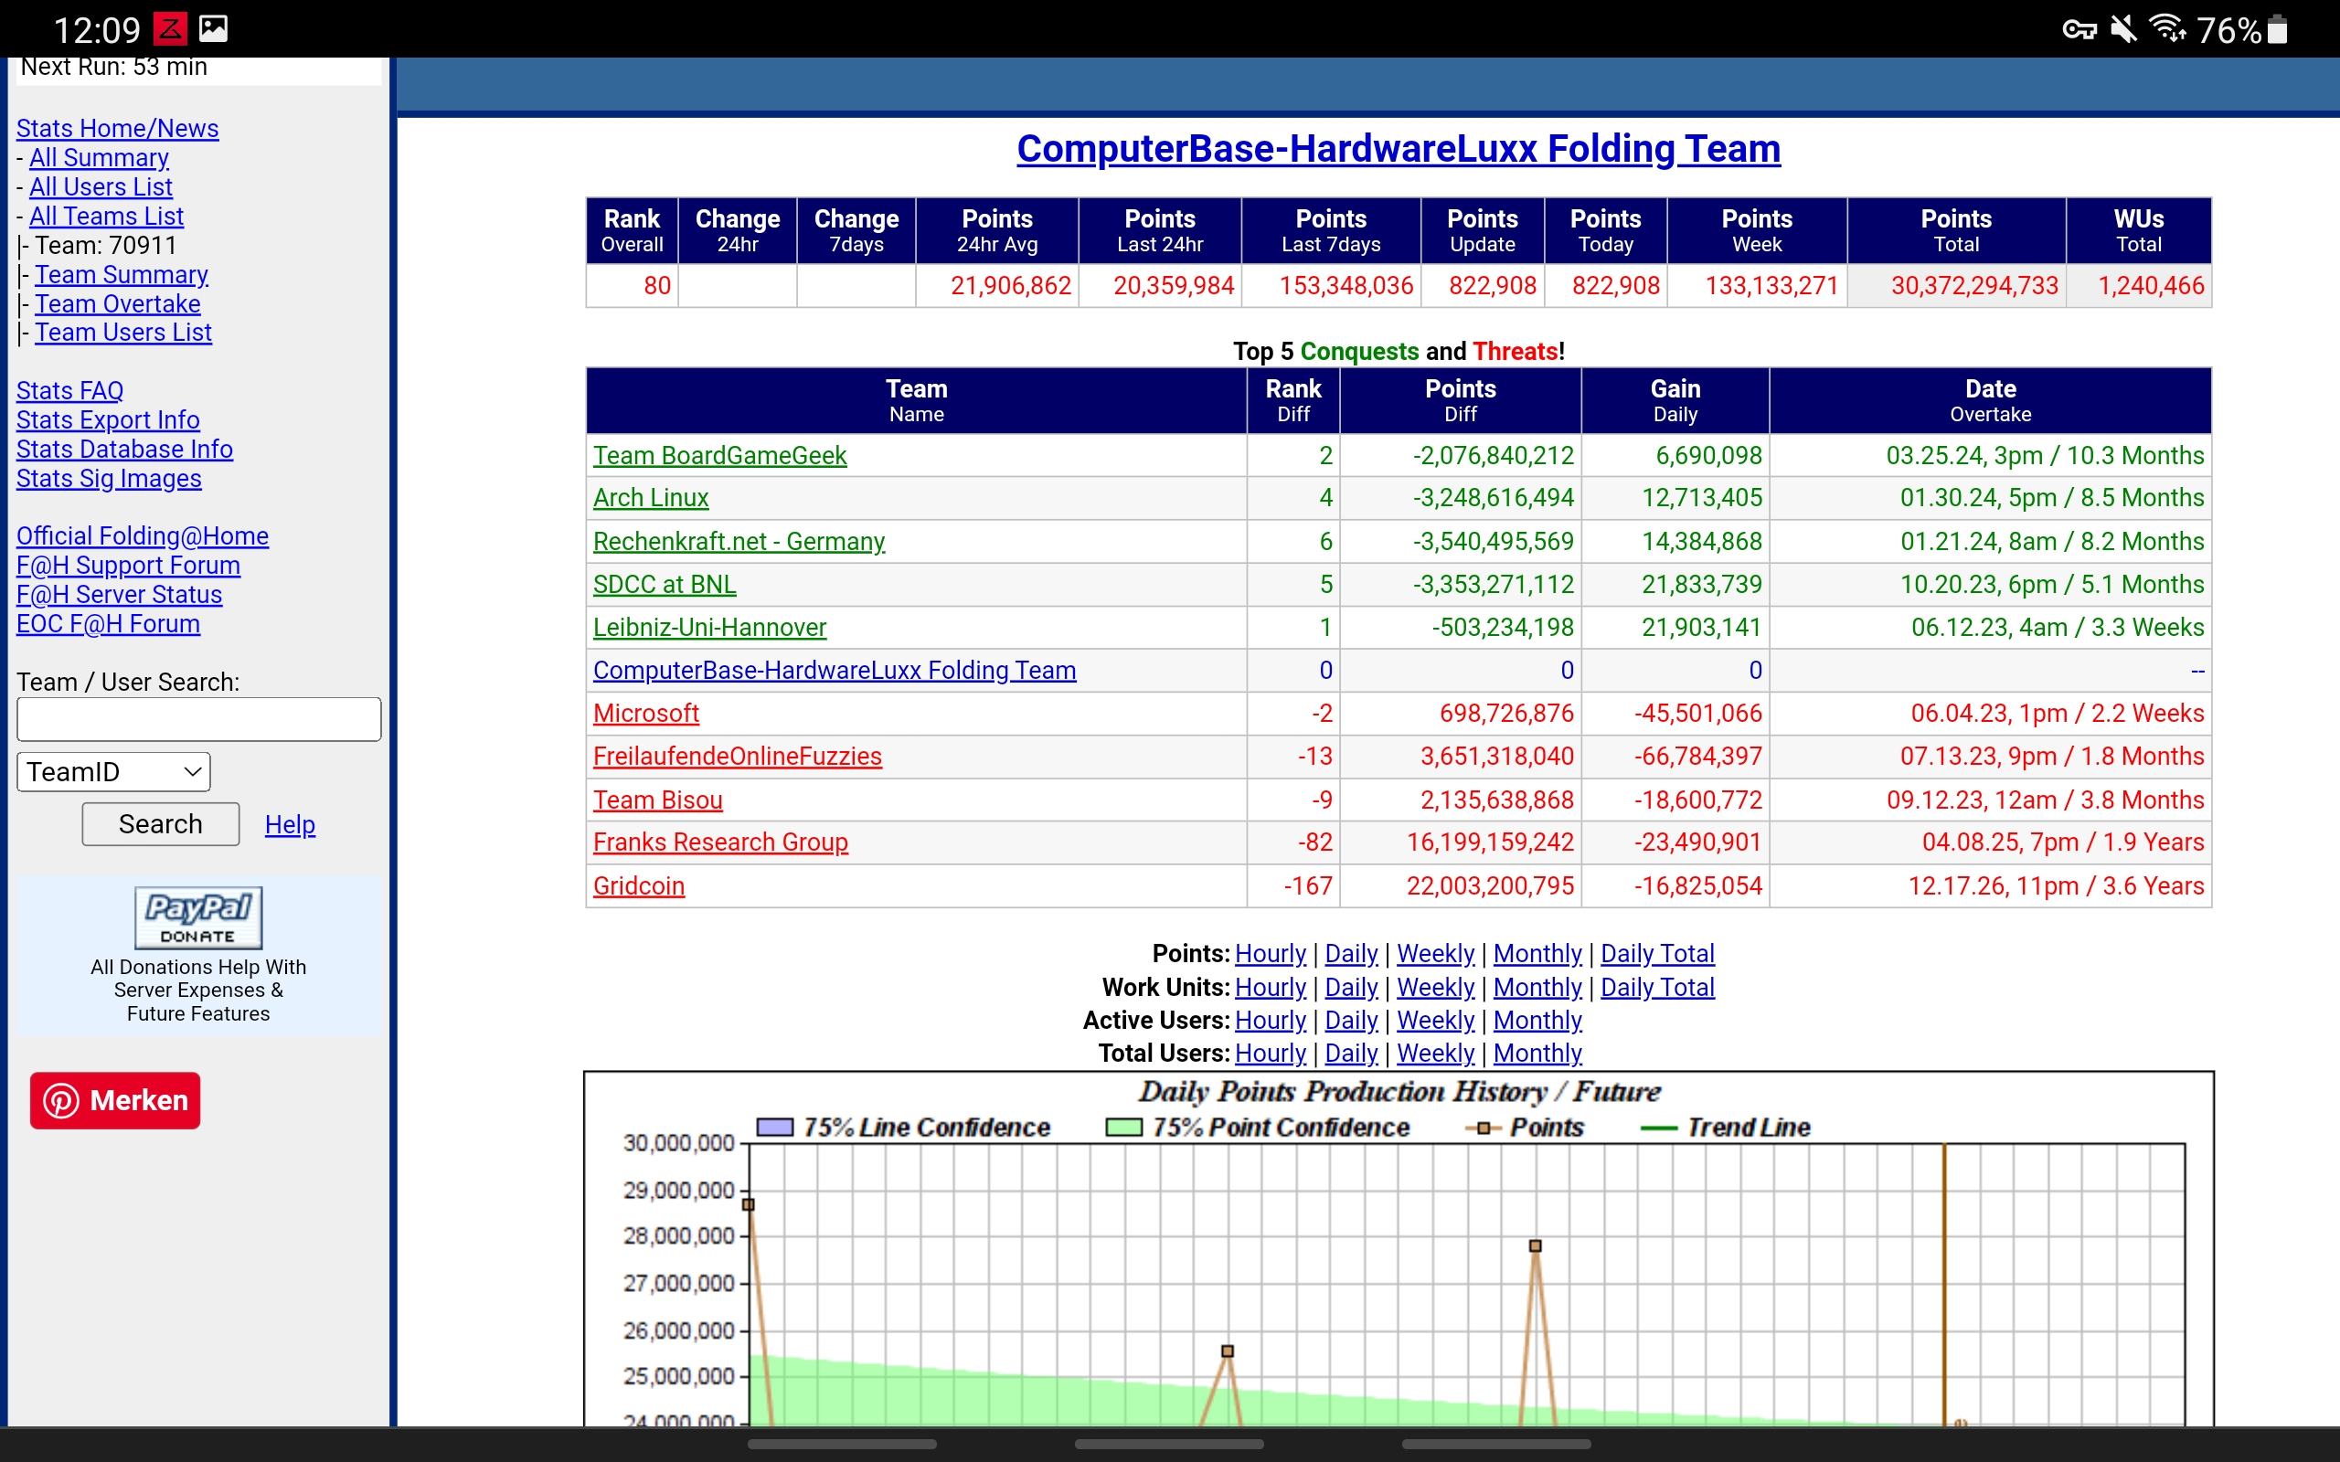
Task: Tap the VPN key status icon
Action: [2079, 30]
